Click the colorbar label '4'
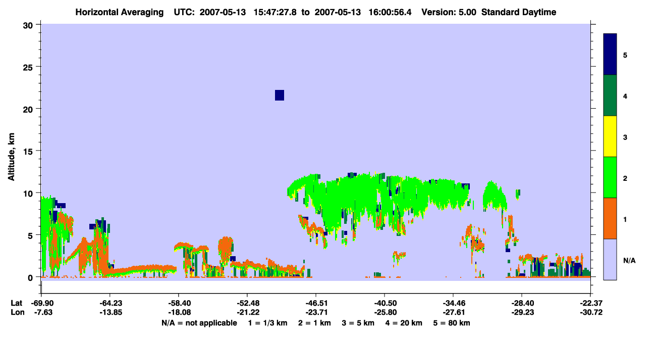Screen dimensions: 656x337 tap(625, 96)
